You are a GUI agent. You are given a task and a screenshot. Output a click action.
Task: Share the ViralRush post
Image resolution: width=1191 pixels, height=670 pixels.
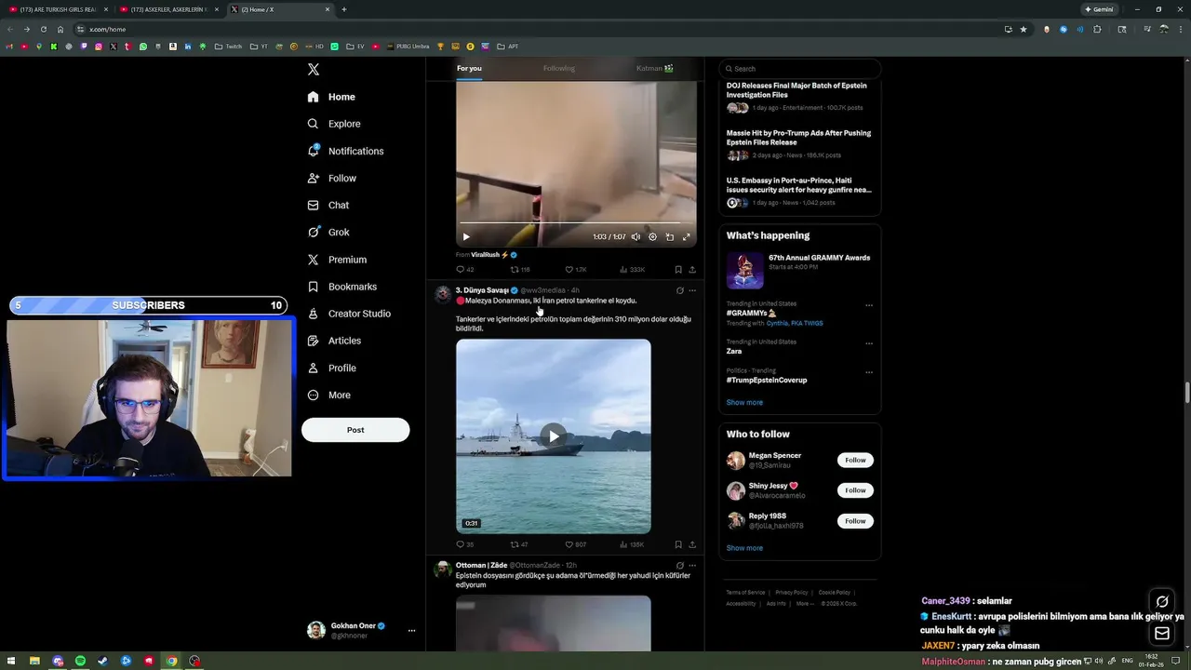pos(692,270)
